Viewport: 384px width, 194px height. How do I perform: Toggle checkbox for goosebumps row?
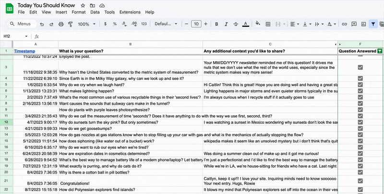[360, 129]
